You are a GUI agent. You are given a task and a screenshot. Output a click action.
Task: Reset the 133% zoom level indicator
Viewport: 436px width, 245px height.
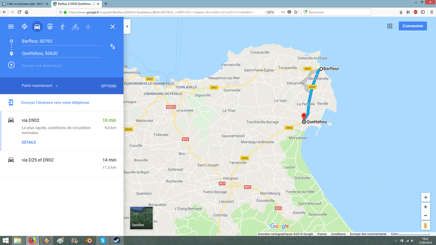click(x=270, y=12)
